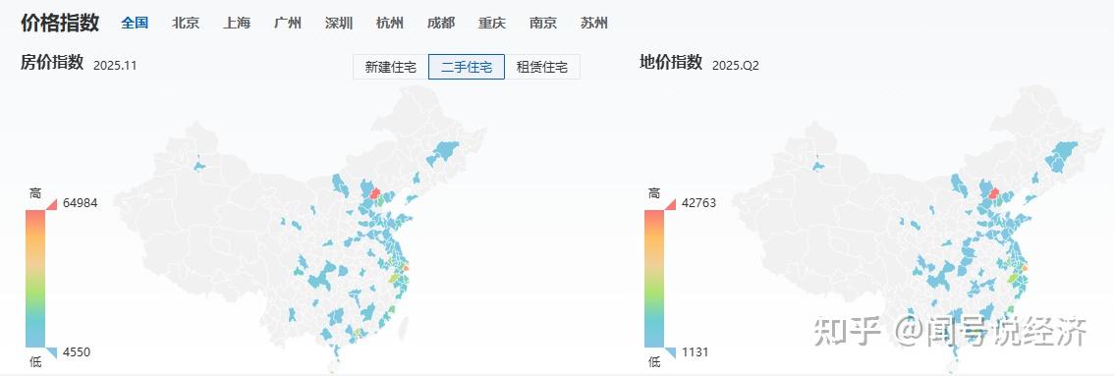Open the 南京 tab

543,23
